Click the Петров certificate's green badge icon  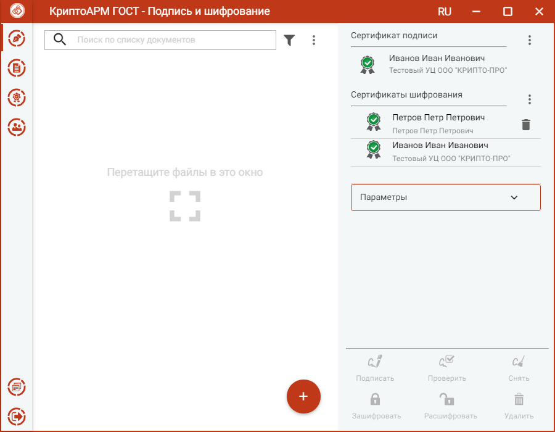coord(374,122)
